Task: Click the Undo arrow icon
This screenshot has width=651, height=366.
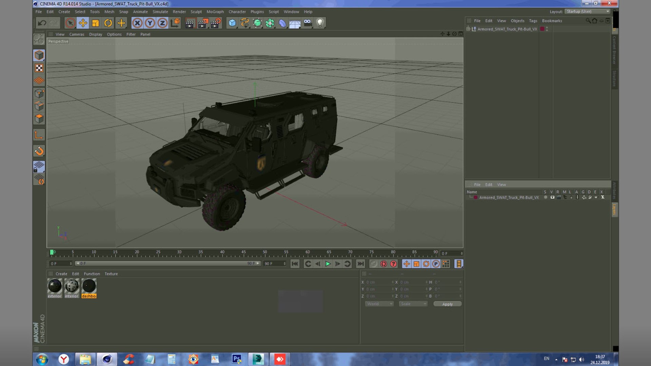Action: pyautogui.click(x=42, y=23)
